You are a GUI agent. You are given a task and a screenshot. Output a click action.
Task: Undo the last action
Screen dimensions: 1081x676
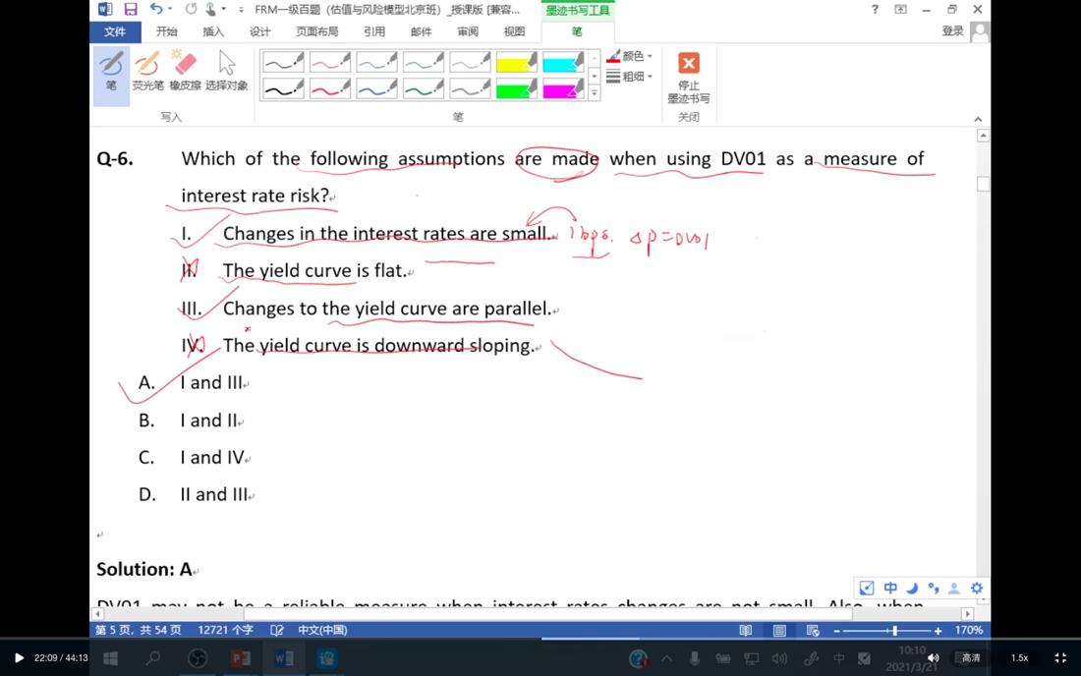pos(156,9)
